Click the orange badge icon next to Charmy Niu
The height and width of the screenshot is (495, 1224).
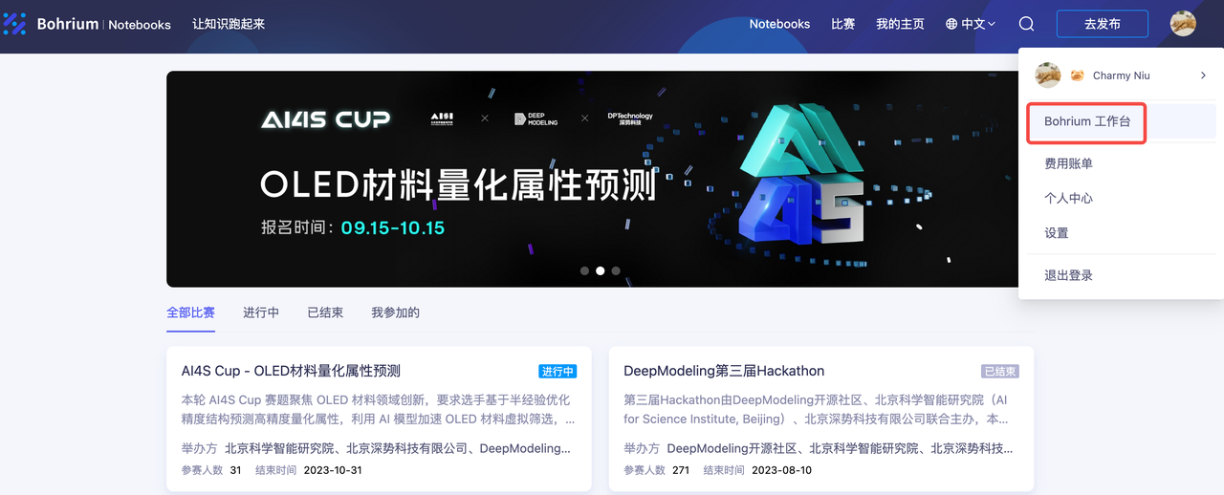pyautogui.click(x=1077, y=75)
